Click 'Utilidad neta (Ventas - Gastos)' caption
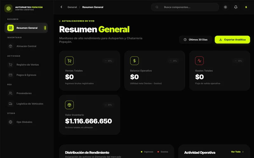 tap(146, 83)
